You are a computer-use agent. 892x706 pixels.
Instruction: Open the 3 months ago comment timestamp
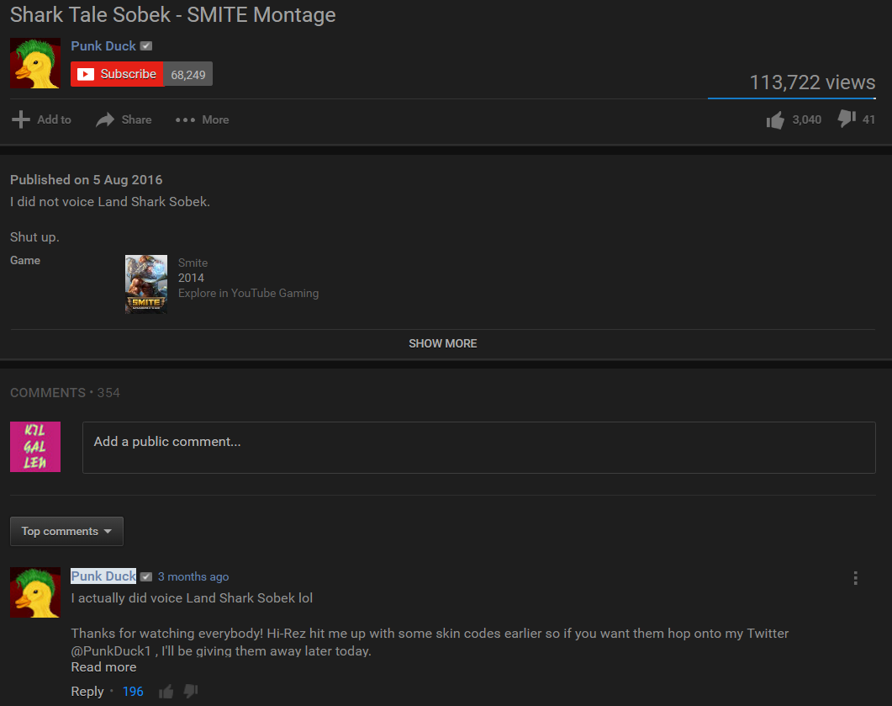click(x=193, y=576)
